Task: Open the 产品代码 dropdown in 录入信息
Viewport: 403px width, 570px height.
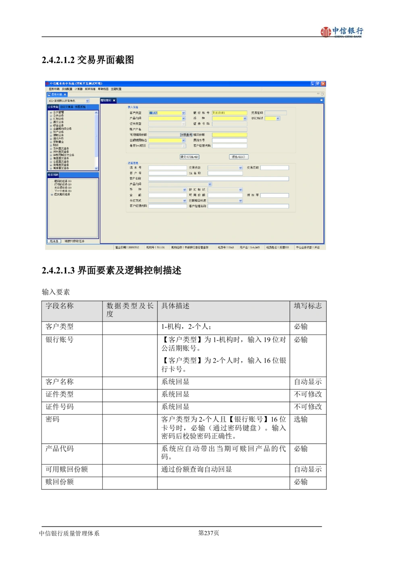Action: tap(183, 118)
